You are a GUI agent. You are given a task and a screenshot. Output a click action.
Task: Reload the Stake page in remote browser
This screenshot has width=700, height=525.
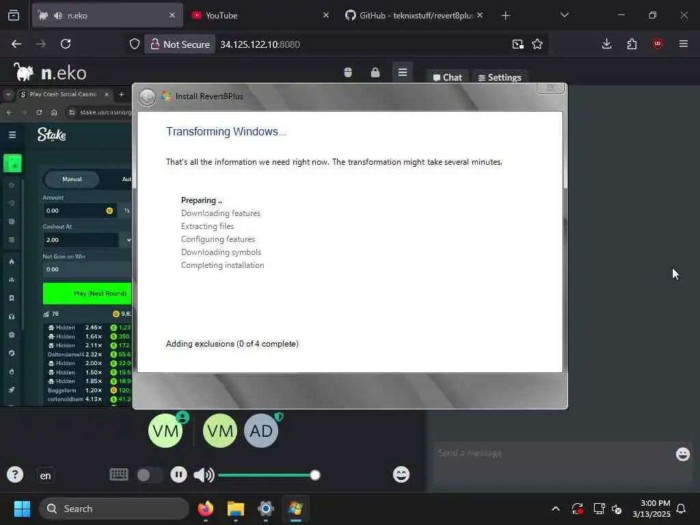(39, 113)
